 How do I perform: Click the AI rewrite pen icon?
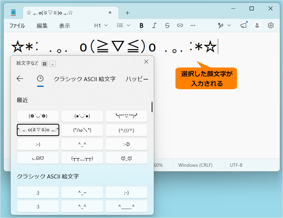(x=220, y=25)
